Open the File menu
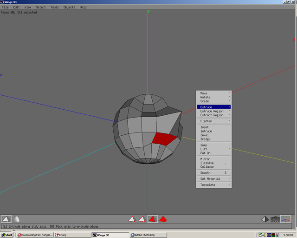This screenshot has height=238, width=297. [x=5, y=7]
